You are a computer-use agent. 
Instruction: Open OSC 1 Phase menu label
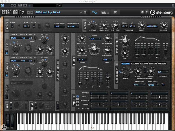click(23, 35)
